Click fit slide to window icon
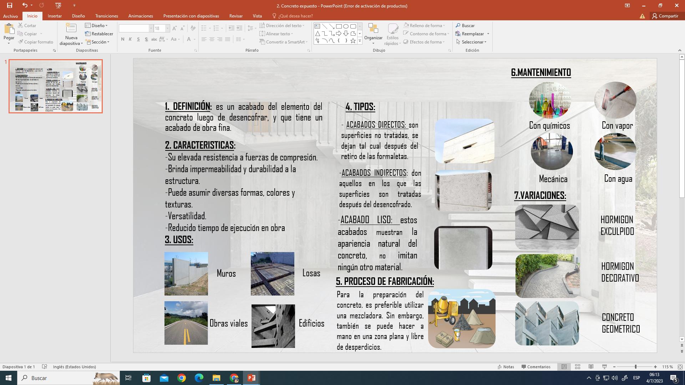 click(680, 367)
